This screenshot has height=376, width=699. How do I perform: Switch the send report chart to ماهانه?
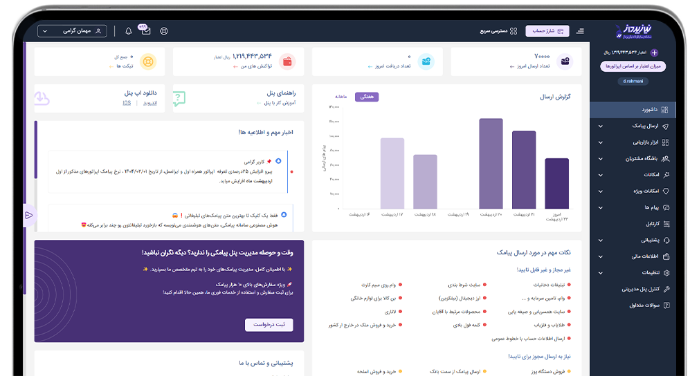[x=342, y=97]
